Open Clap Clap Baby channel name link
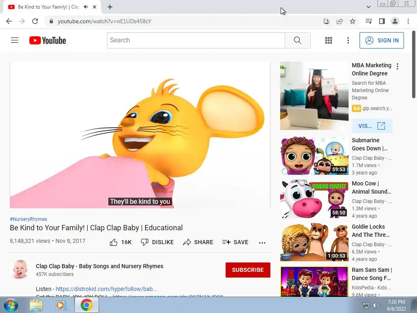 (x=99, y=266)
